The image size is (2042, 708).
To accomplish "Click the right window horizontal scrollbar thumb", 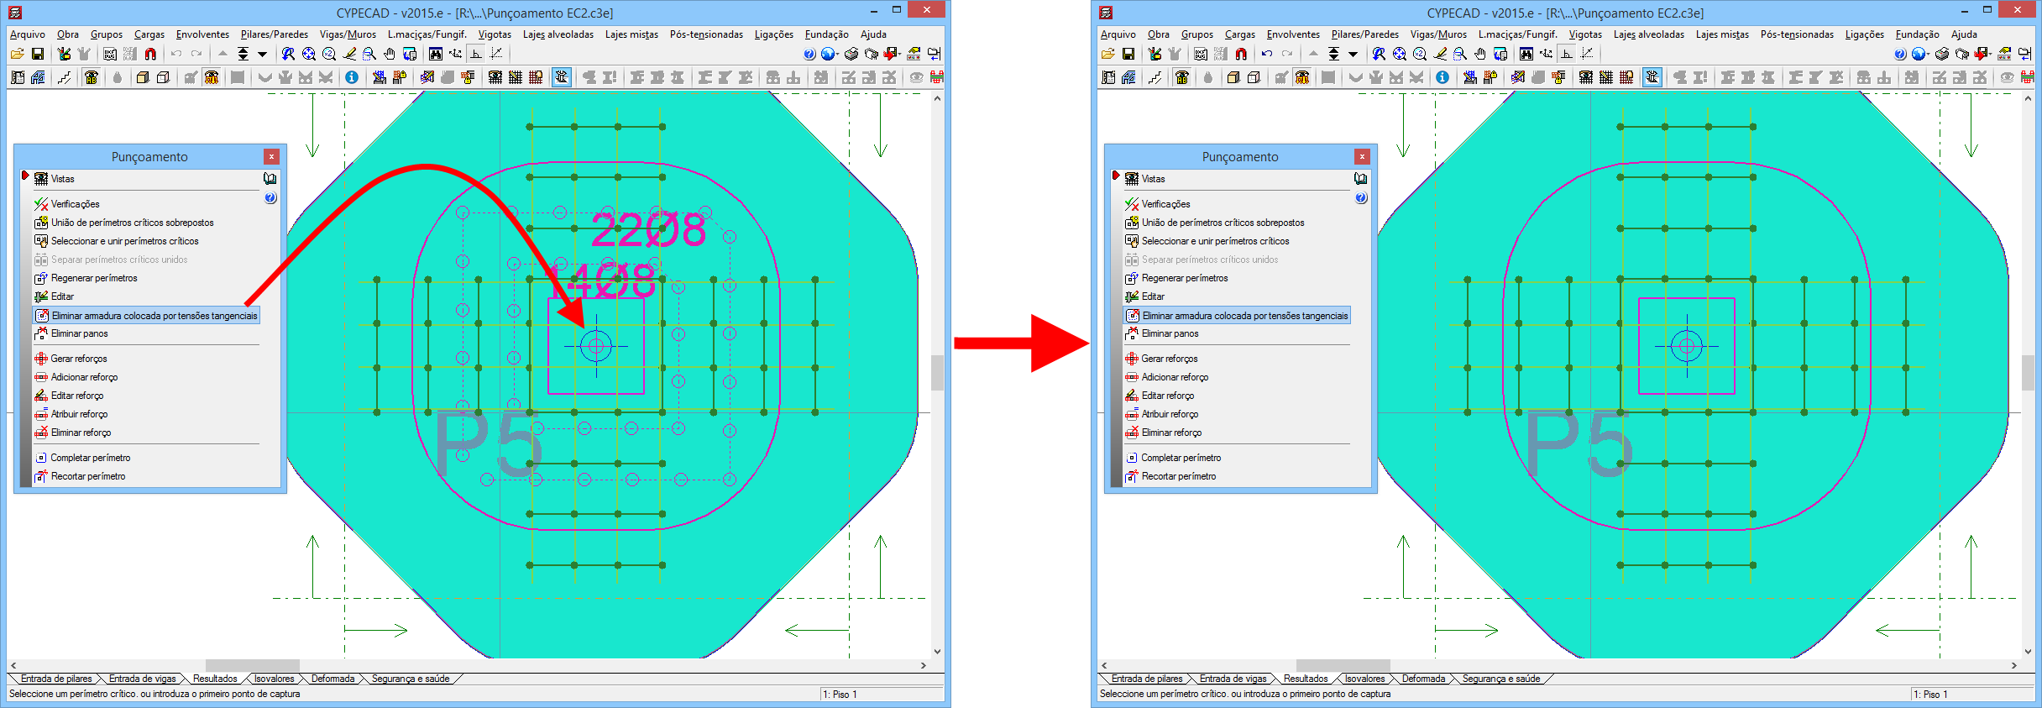I will click(1343, 665).
